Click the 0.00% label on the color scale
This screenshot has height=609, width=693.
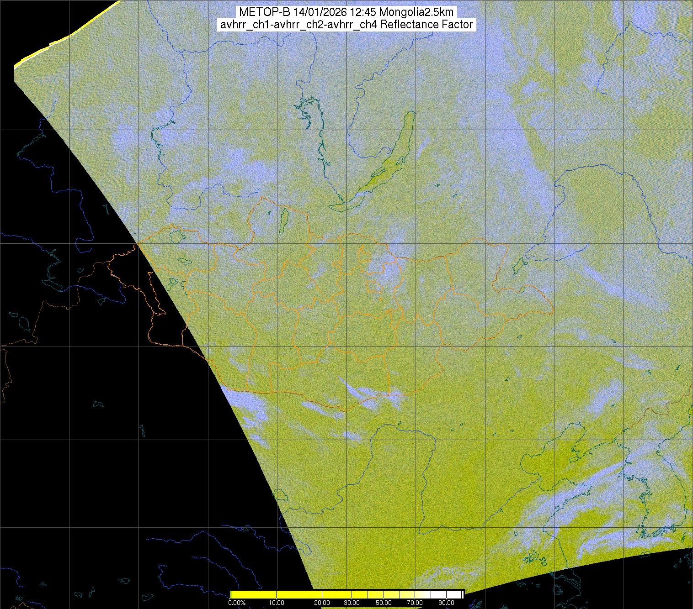236,603
